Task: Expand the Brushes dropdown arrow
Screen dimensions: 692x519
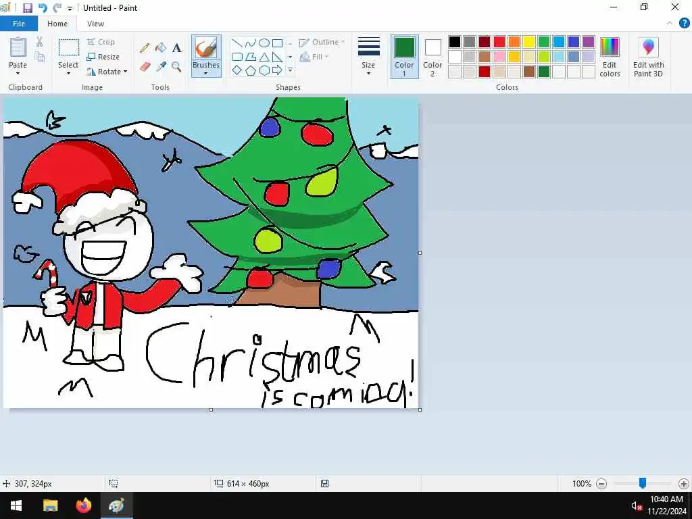Action: 206,73
